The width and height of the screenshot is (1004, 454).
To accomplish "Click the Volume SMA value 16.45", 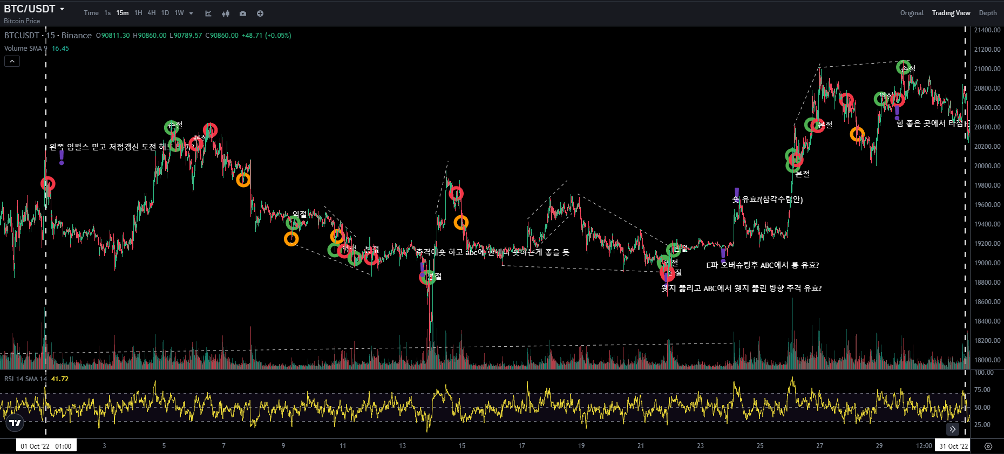I will pos(60,49).
